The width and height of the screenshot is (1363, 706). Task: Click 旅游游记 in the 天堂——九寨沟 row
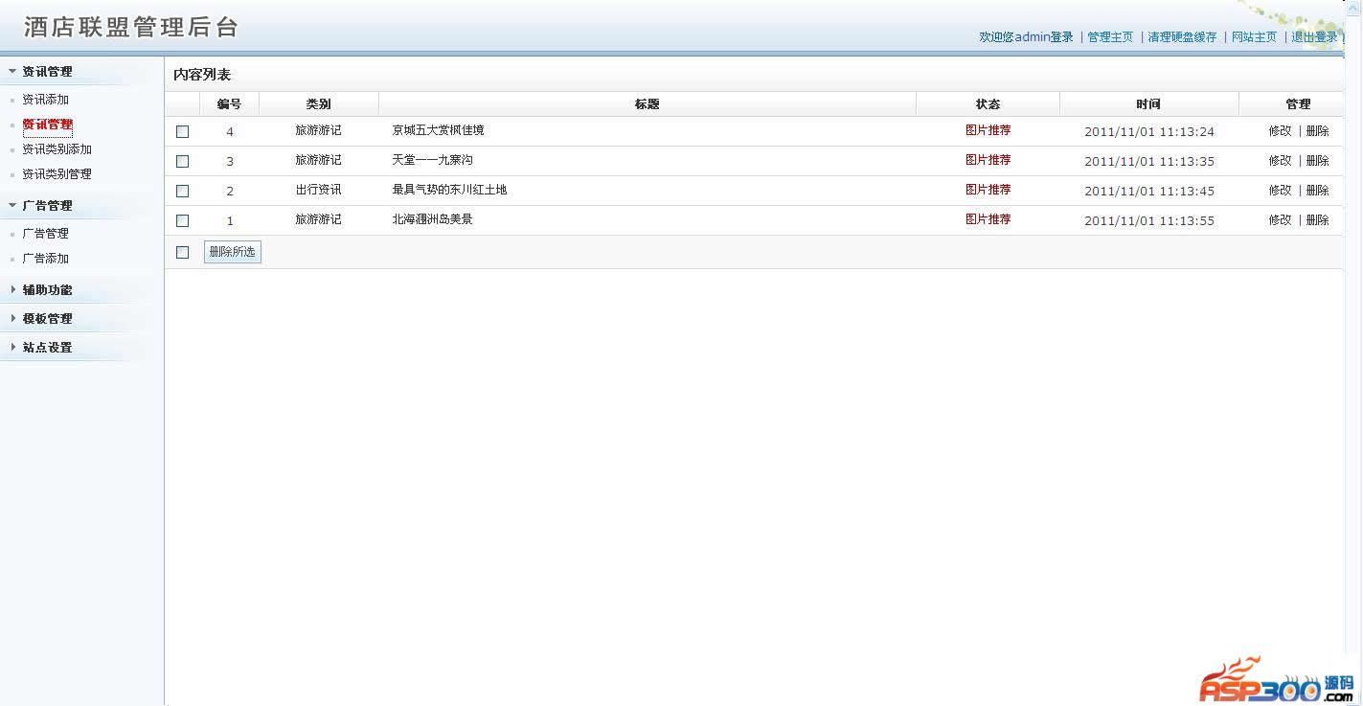point(319,160)
